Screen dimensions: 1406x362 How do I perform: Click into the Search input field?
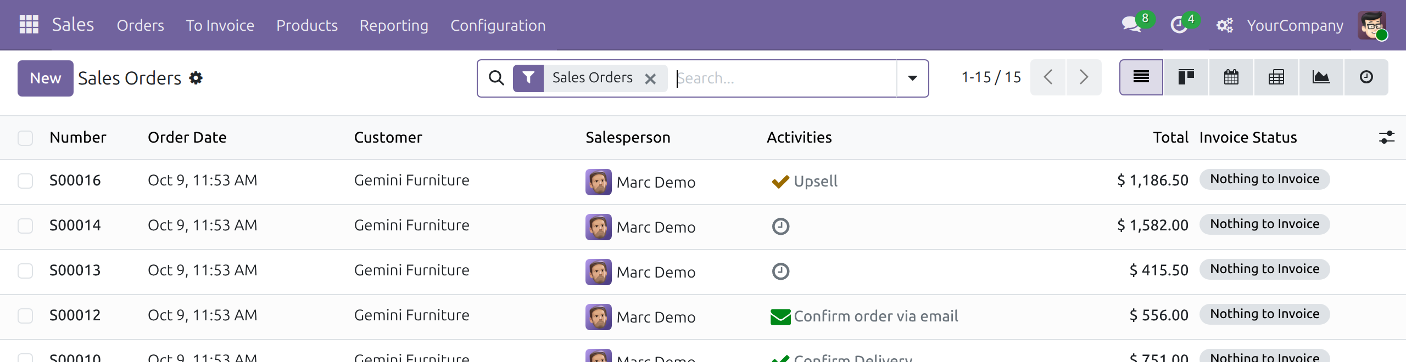pyautogui.click(x=785, y=78)
